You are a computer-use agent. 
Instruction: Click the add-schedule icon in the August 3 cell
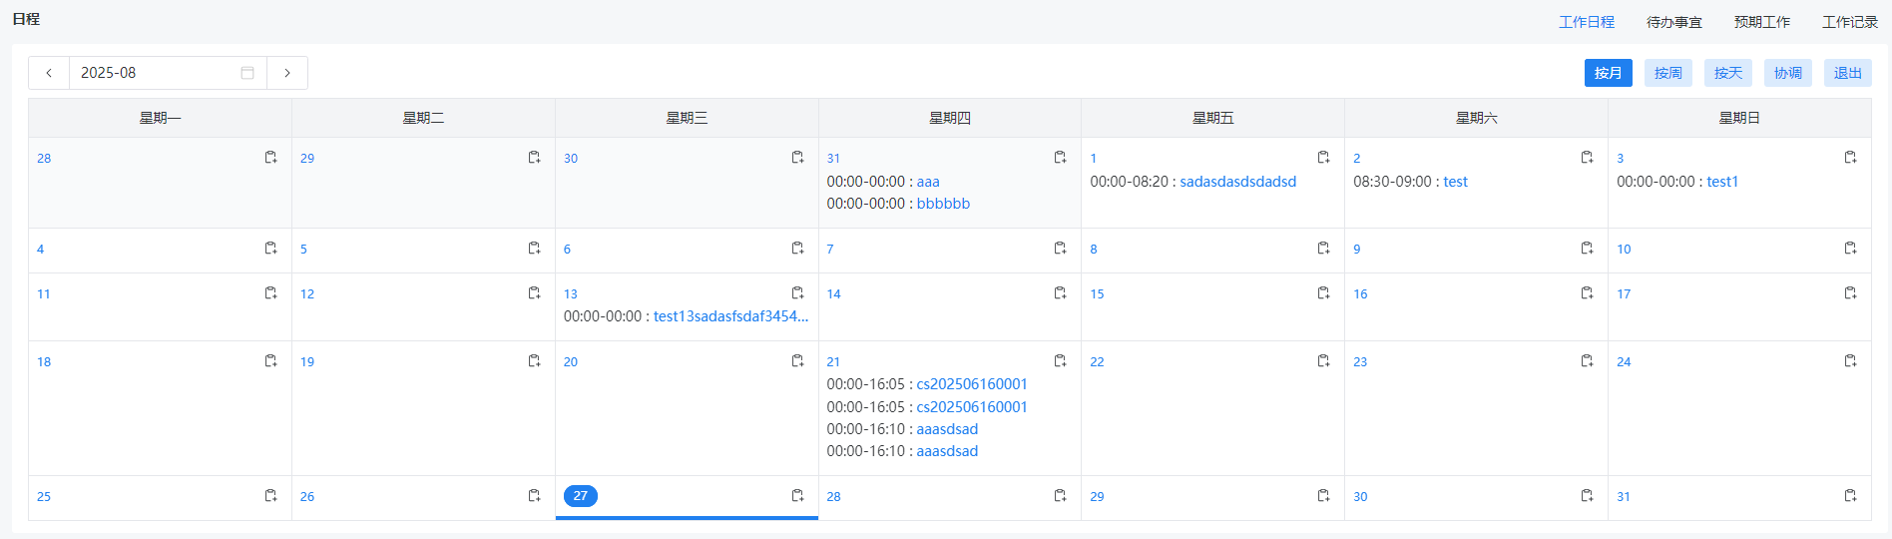point(1850,158)
